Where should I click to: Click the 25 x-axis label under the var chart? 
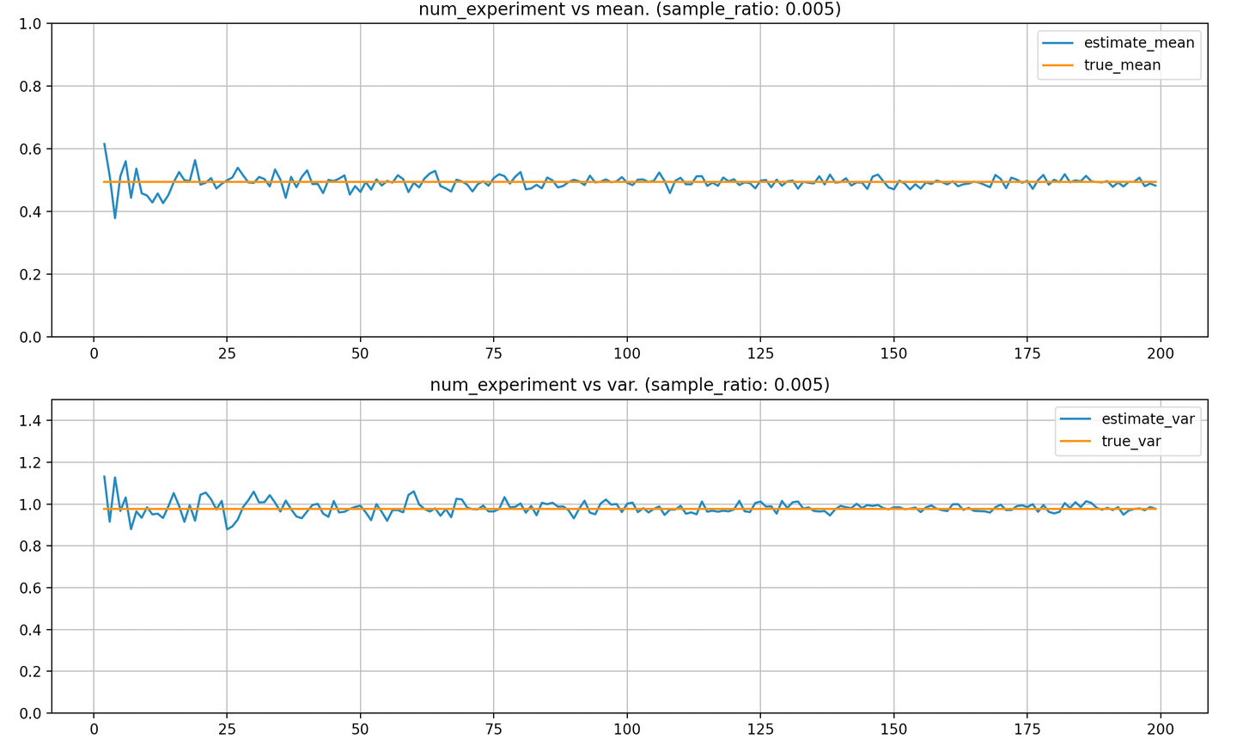click(227, 730)
